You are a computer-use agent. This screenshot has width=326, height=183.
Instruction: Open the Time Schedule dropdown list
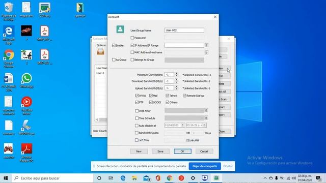(x=184, y=118)
